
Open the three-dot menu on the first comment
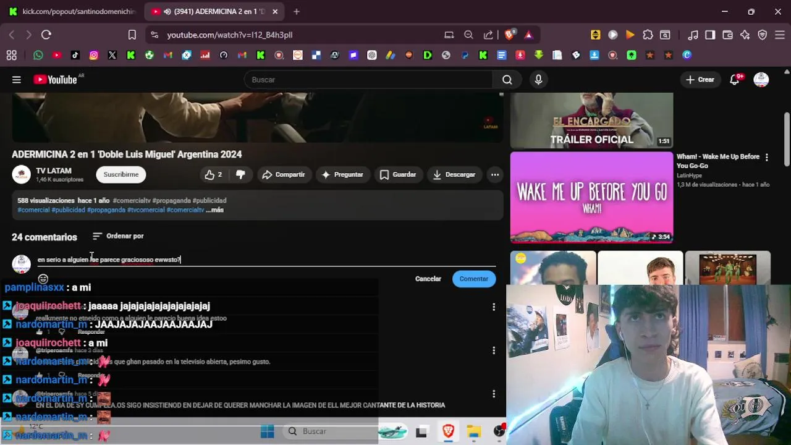[493, 307]
